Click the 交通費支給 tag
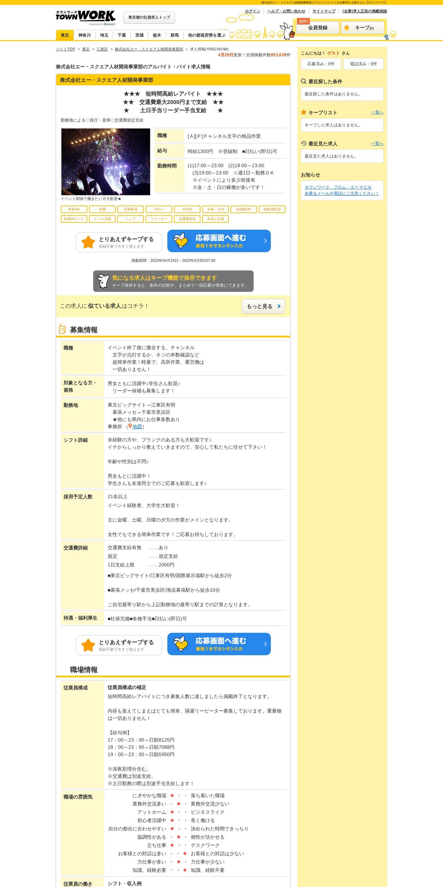Viewport: 443px width, 887px height. [x=187, y=219]
